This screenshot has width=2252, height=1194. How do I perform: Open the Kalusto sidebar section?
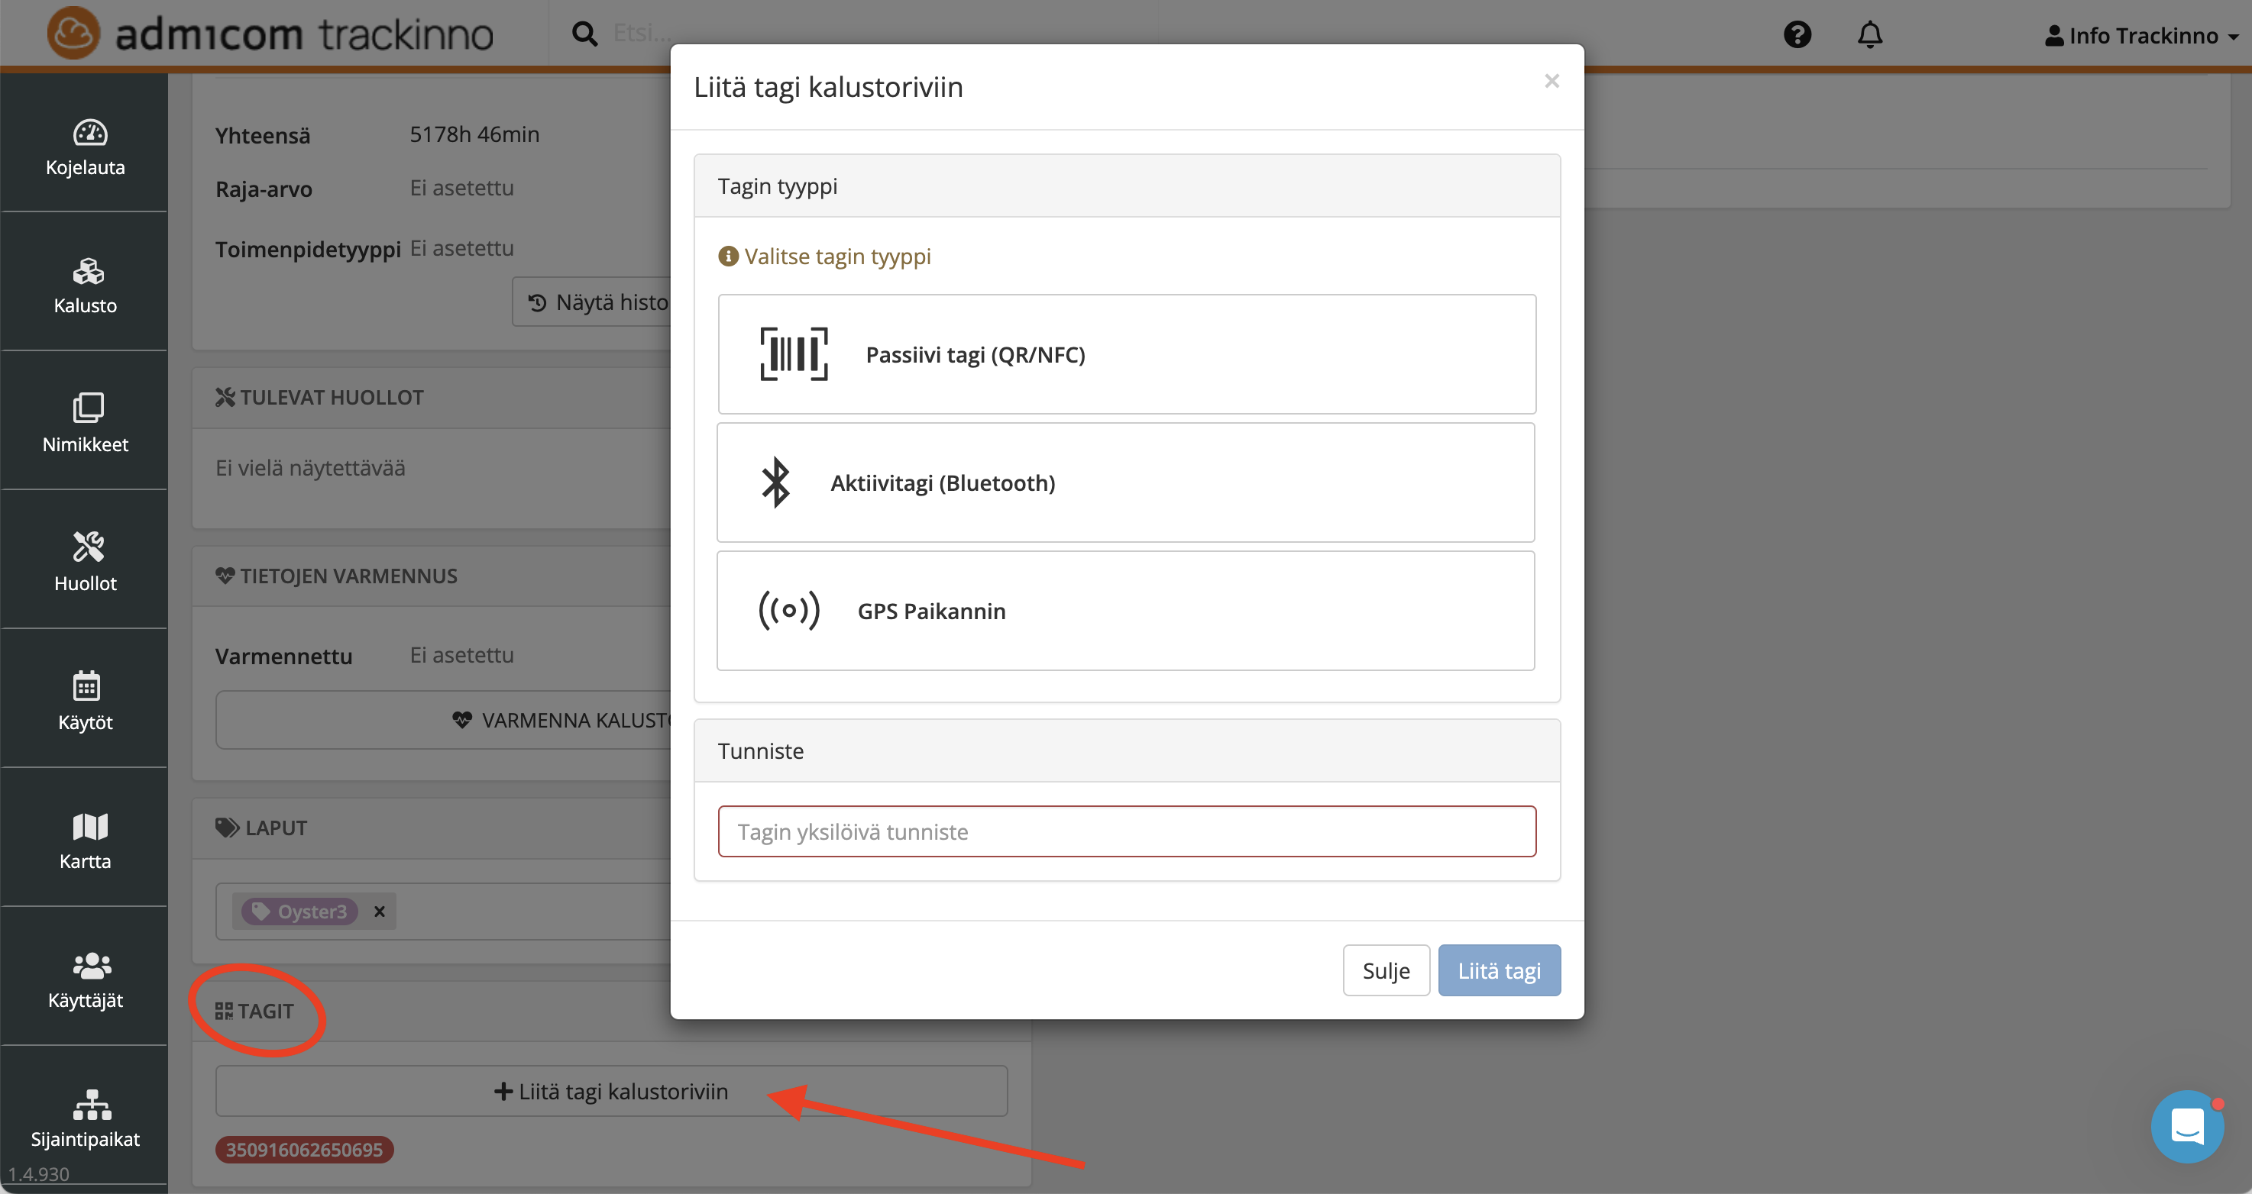pos(86,286)
